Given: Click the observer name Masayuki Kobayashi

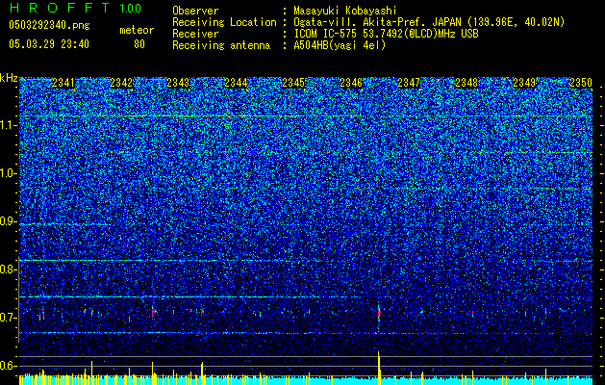Looking at the screenshot, I should click(x=345, y=11).
